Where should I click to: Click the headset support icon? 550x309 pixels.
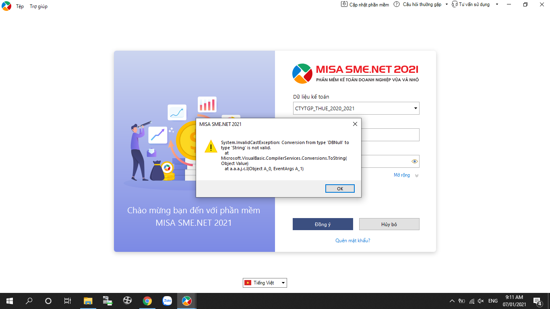(455, 4)
